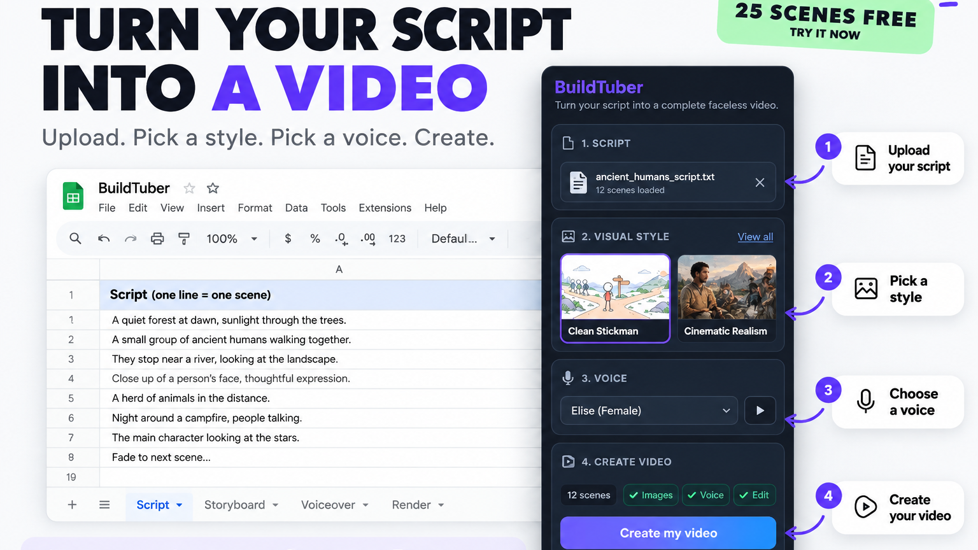Open the 123 number format menu

pyautogui.click(x=397, y=239)
